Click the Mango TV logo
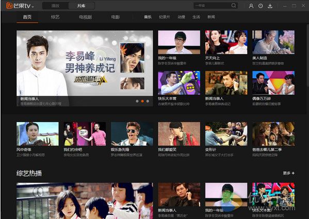This screenshot has height=219, width=309. click(x=18, y=6)
